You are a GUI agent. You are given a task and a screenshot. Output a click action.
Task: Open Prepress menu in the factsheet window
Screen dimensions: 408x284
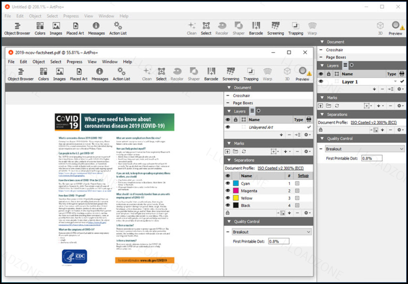[x=74, y=62]
